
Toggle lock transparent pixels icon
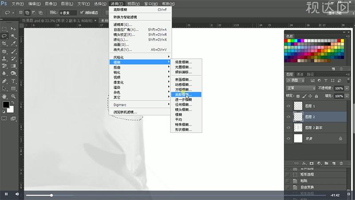tap(298, 96)
